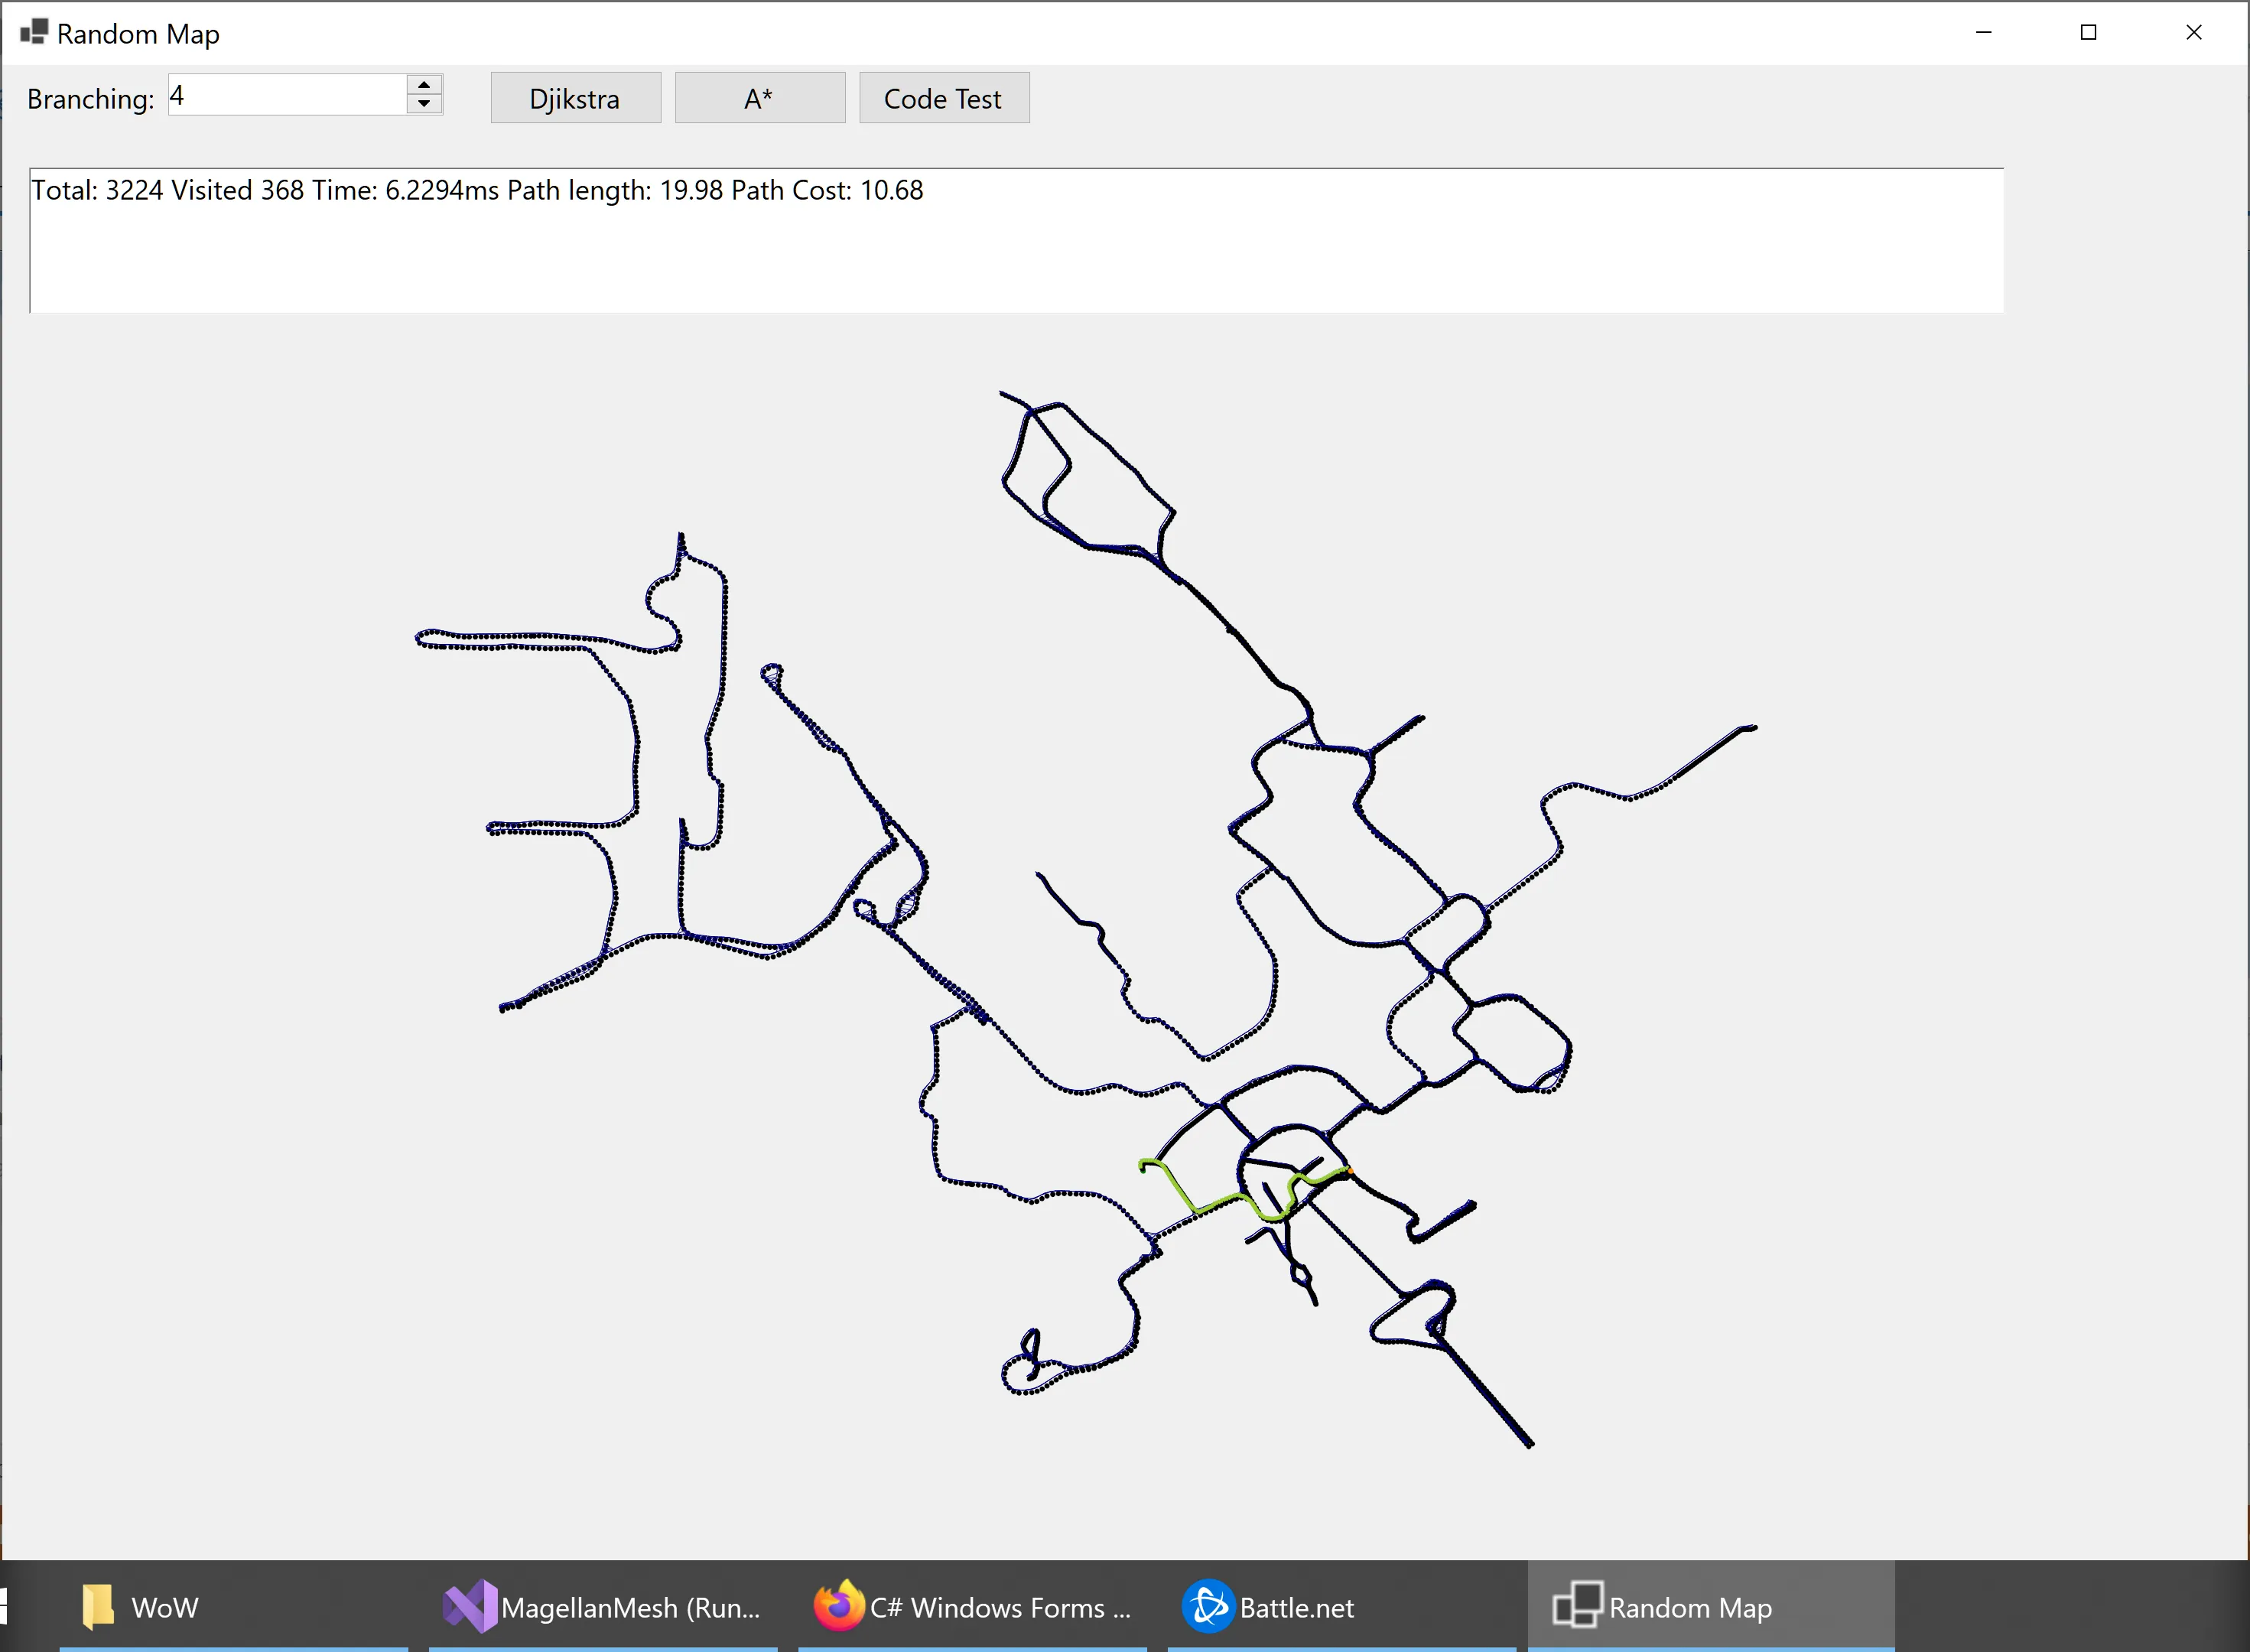Increase Branching with the up arrow
Viewport: 2250px width, 1652px height.
click(424, 85)
